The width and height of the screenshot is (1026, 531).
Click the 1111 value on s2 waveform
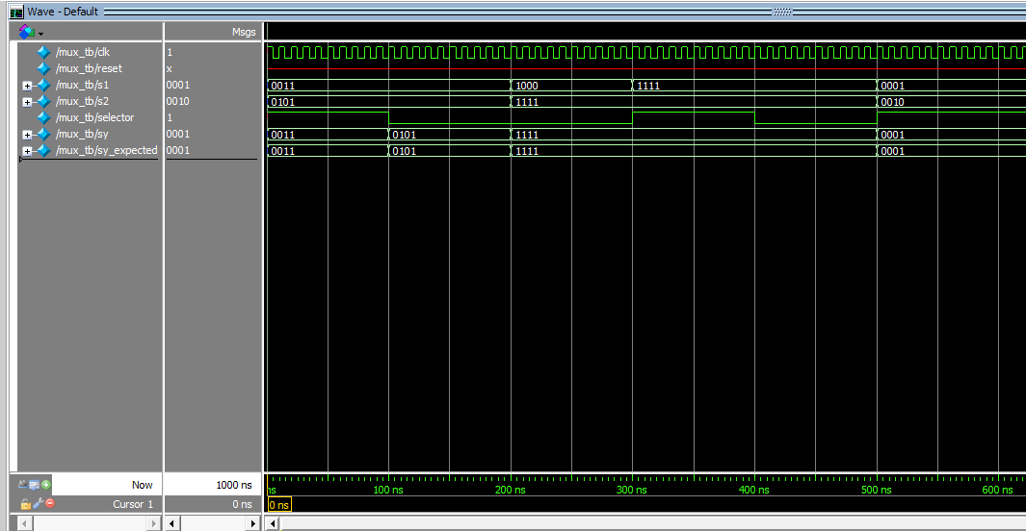coord(527,102)
